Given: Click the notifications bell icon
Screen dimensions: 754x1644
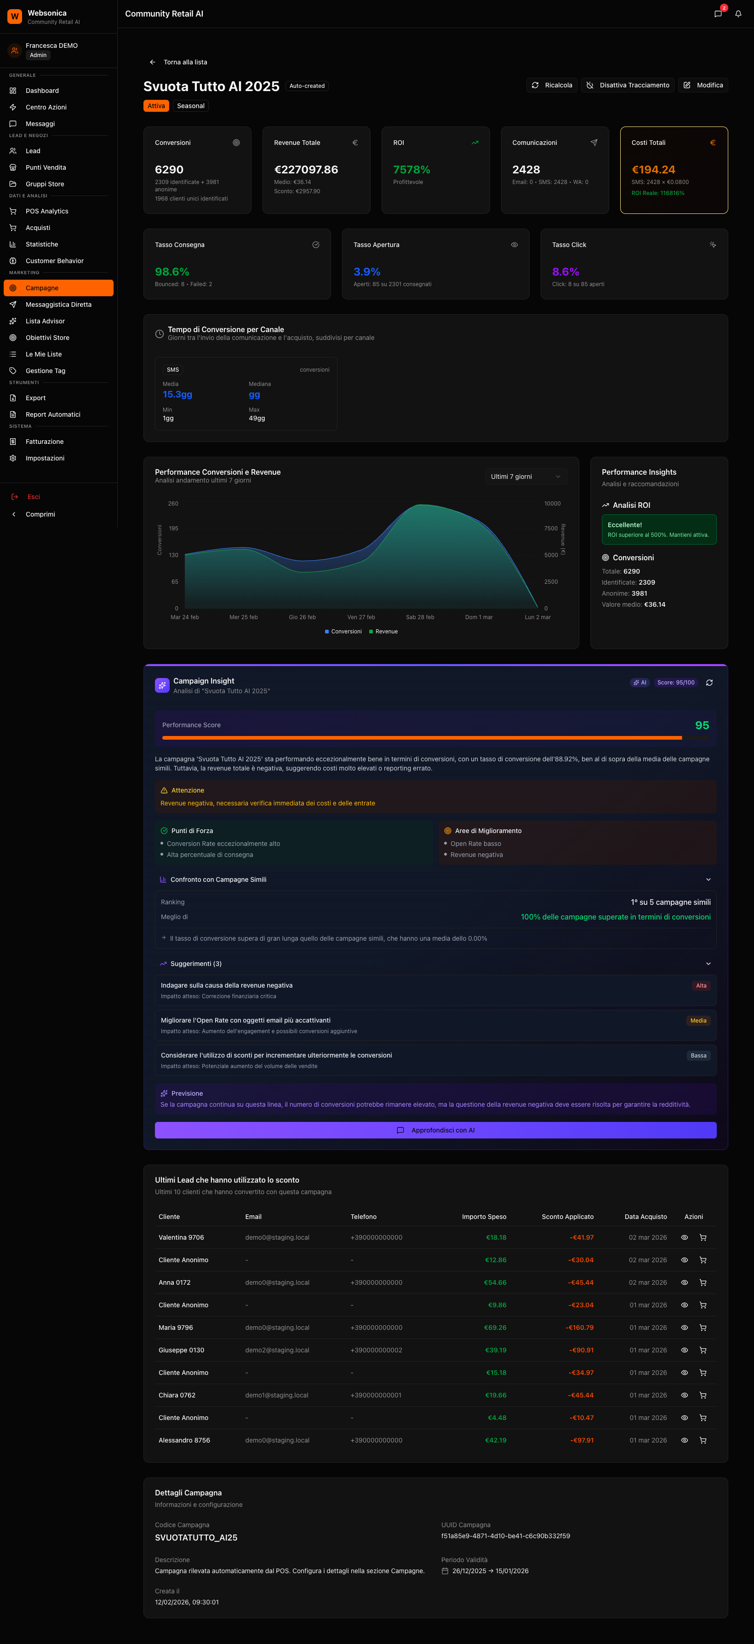Looking at the screenshot, I should coord(738,13).
